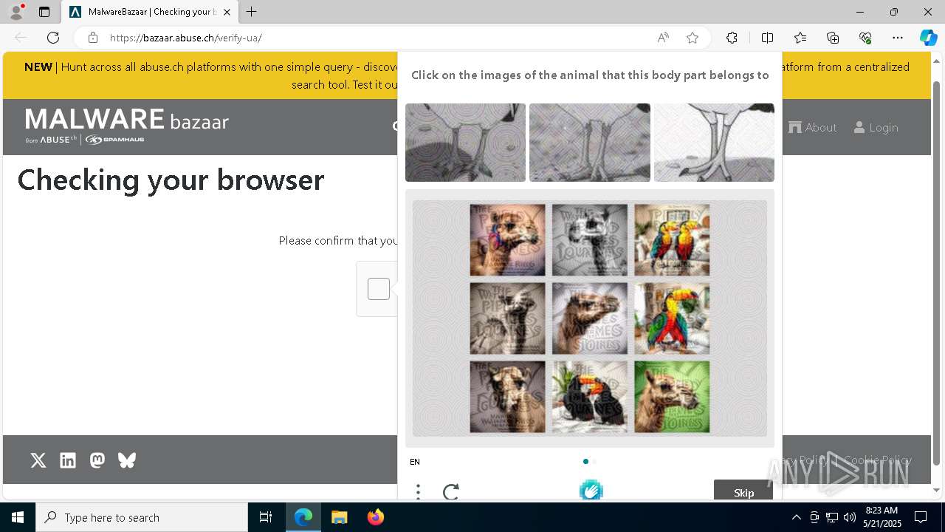This screenshot has height=532, width=945.
Task: Select the top-right two parrots tile
Action: coord(672,240)
